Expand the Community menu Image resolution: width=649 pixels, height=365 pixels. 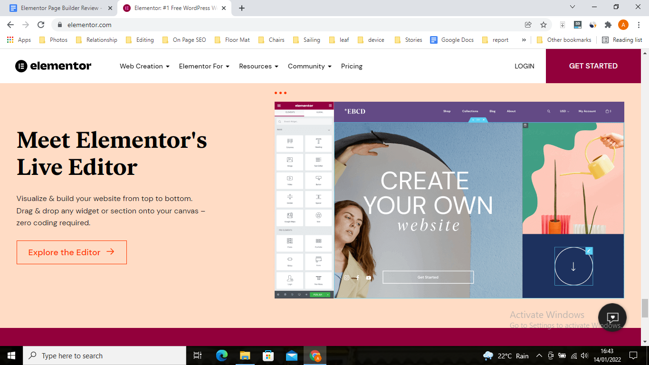pyautogui.click(x=310, y=66)
